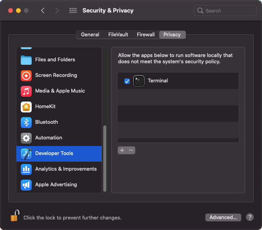This screenshot has width=262, height=230.
Task: Click the Files and Folders folder icon
Action: pyautogui.click(x=26, y=60)
